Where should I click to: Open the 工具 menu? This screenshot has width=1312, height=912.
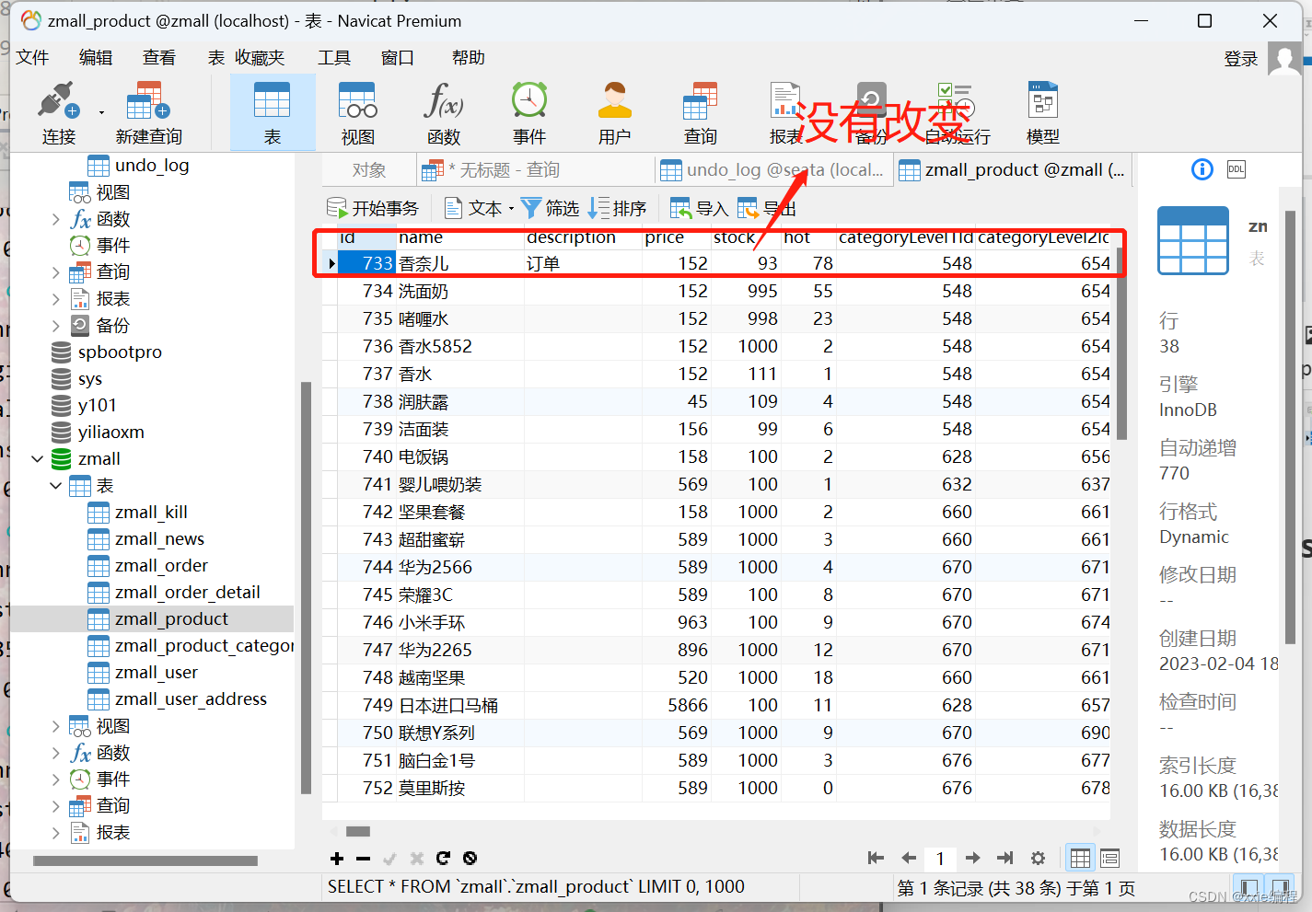click(334, 57)
